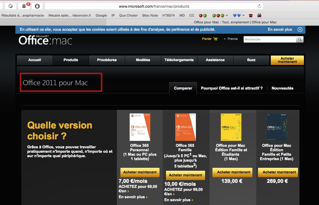This screenshot has height=205, width=319.
Task: Open the Procédures menu item
Action: point(107,60)
